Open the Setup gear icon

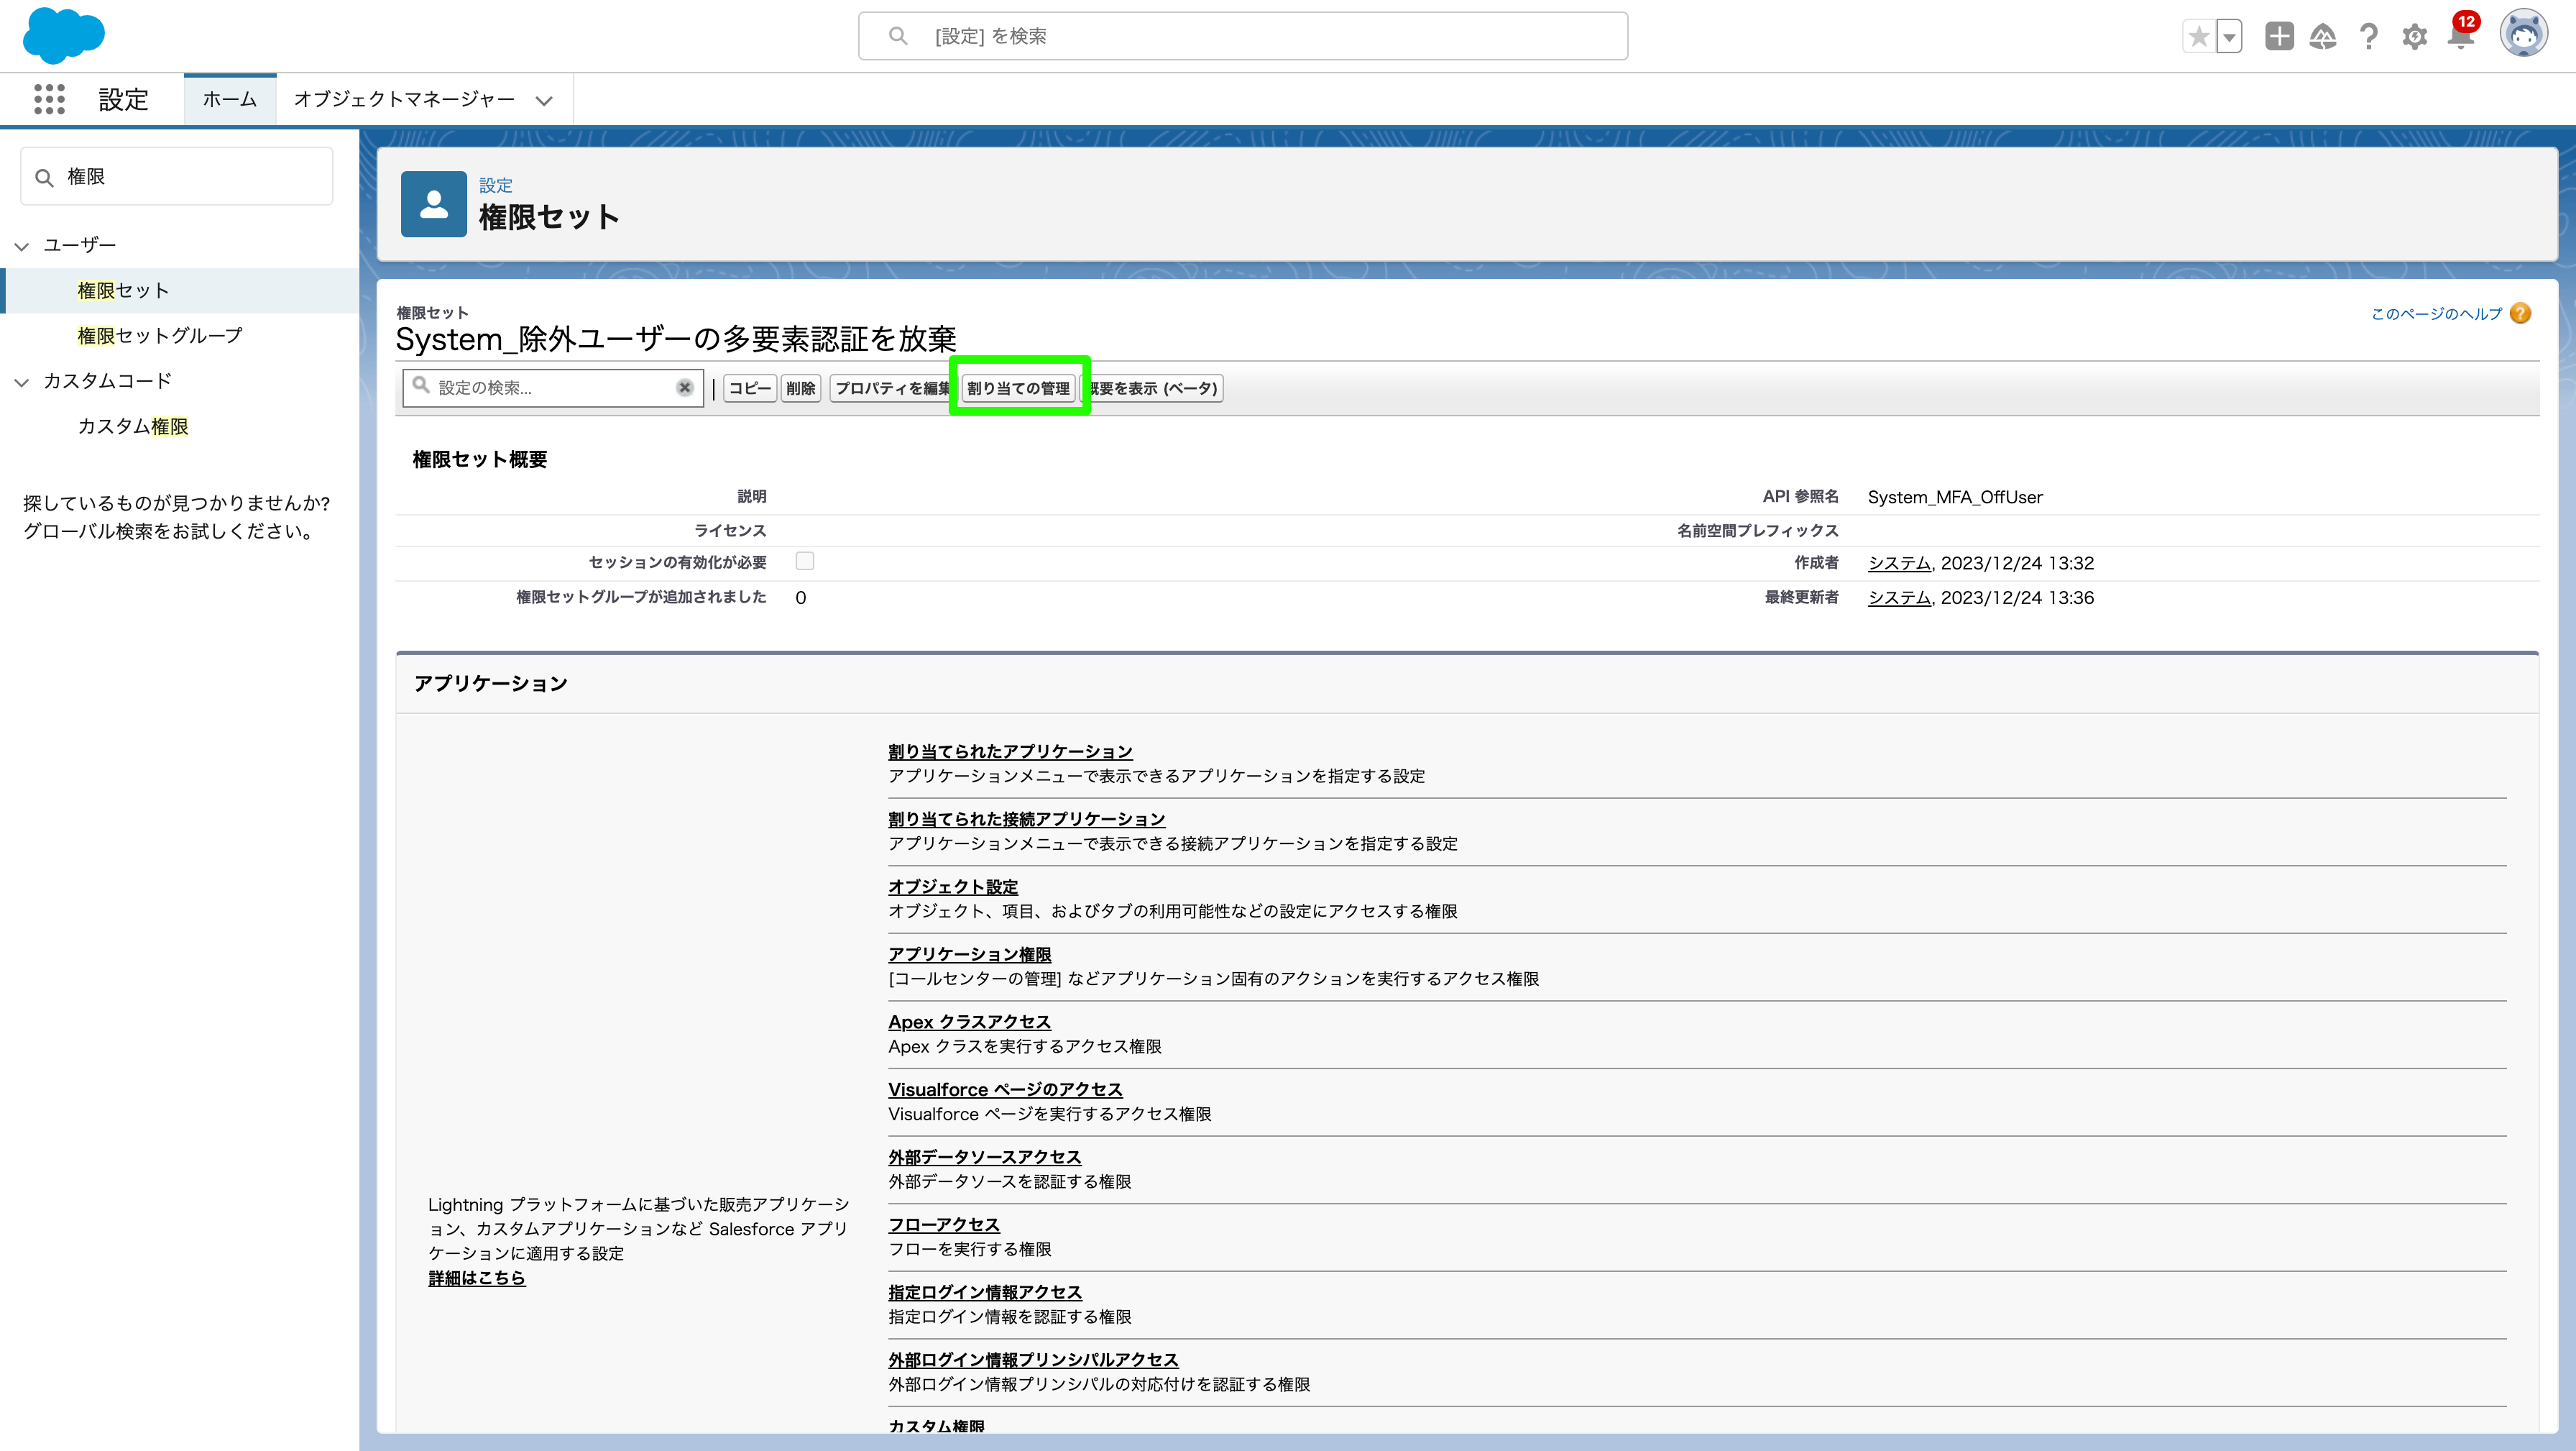tap(2414, 36)
